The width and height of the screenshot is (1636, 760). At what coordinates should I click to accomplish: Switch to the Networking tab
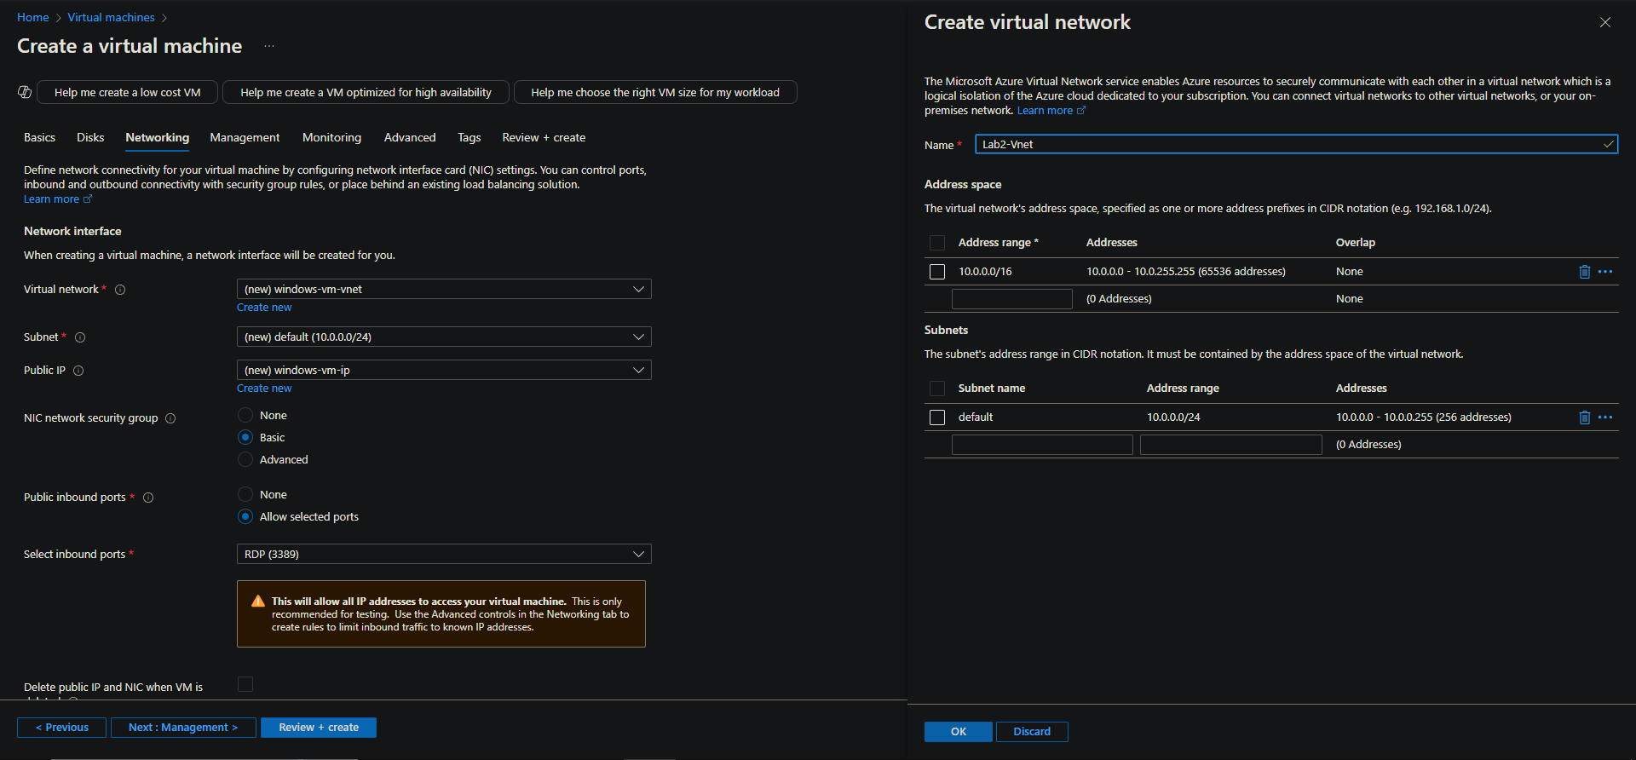158,137
